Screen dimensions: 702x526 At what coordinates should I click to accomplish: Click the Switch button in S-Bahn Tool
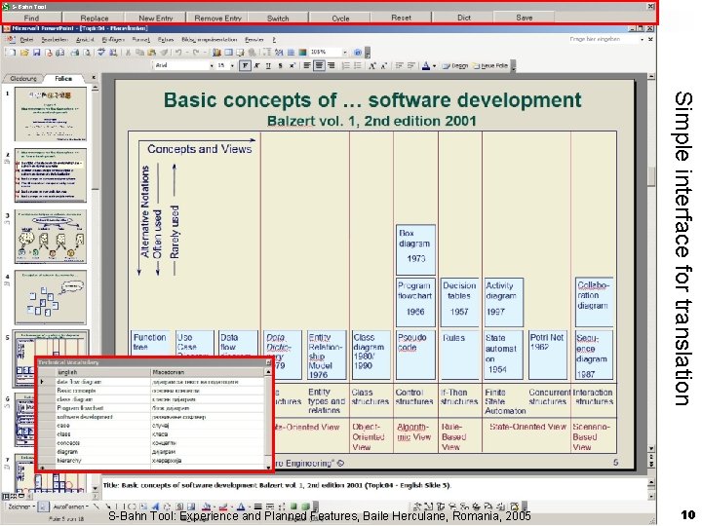[278, 18]
